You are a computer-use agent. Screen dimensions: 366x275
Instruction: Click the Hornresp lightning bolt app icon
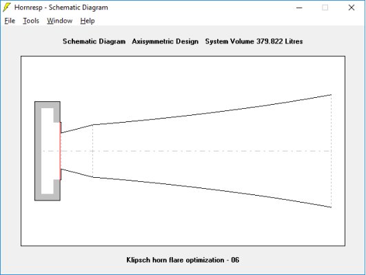point(6,8)
